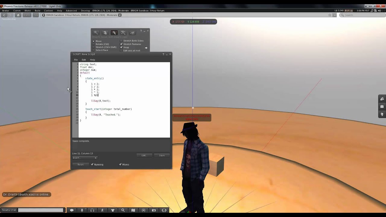Screen dimensions: 386x217
Task: Open the script editor Help menu
Action: [x=93, y=60]
